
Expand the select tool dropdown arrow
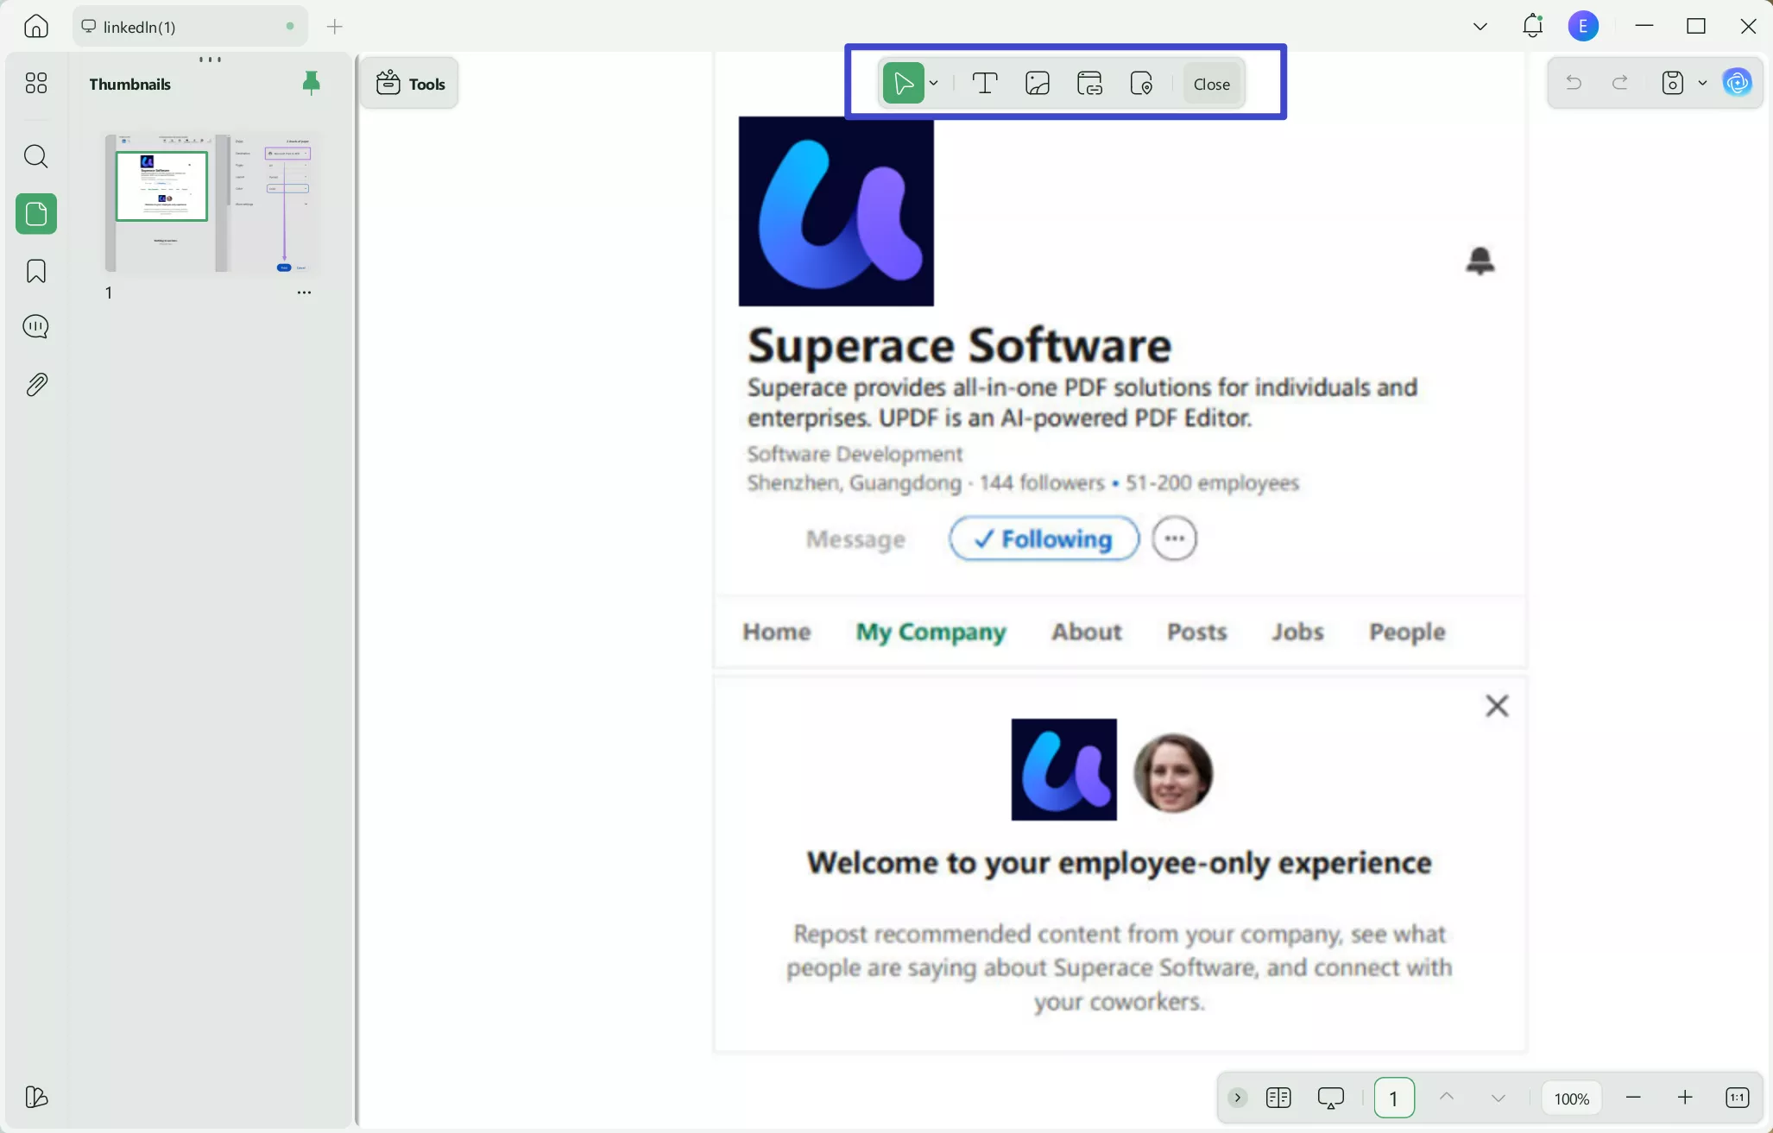pos(934,84)
